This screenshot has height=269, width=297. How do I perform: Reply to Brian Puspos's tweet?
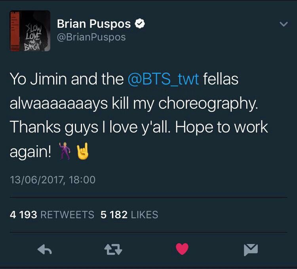point(45,249)
